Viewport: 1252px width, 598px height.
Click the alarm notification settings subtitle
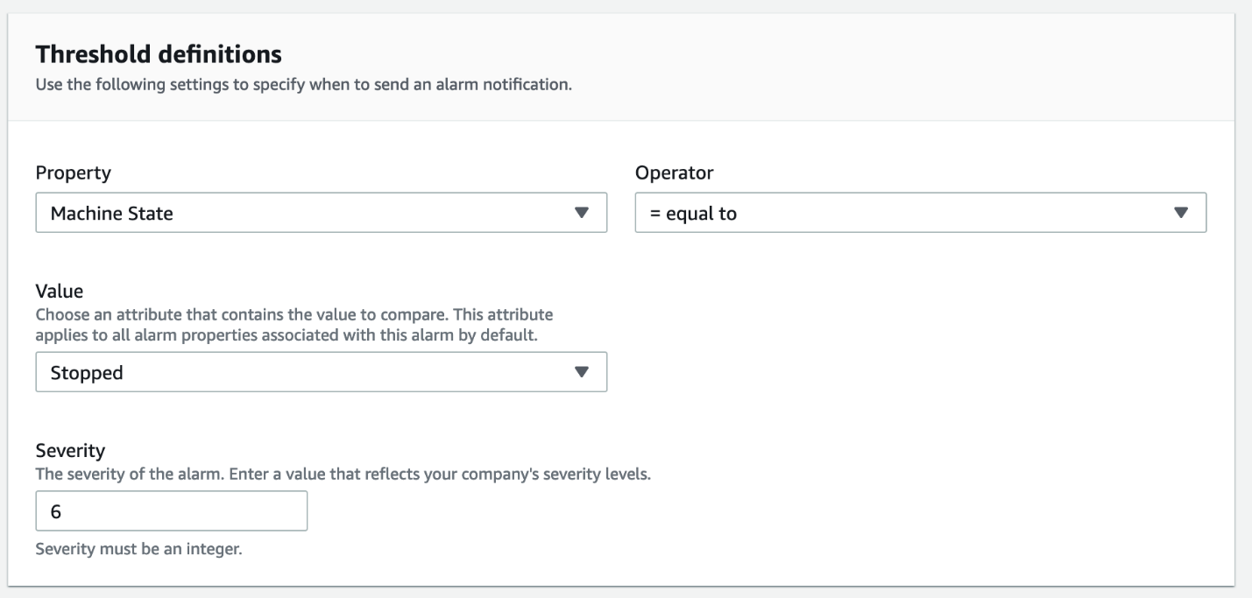pos(304,86)
